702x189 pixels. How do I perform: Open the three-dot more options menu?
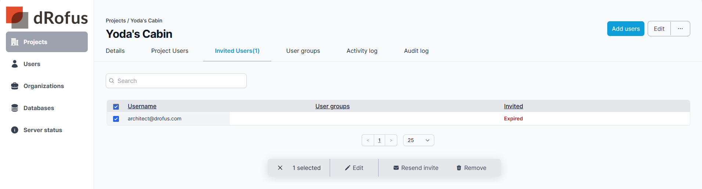(680, 29)
